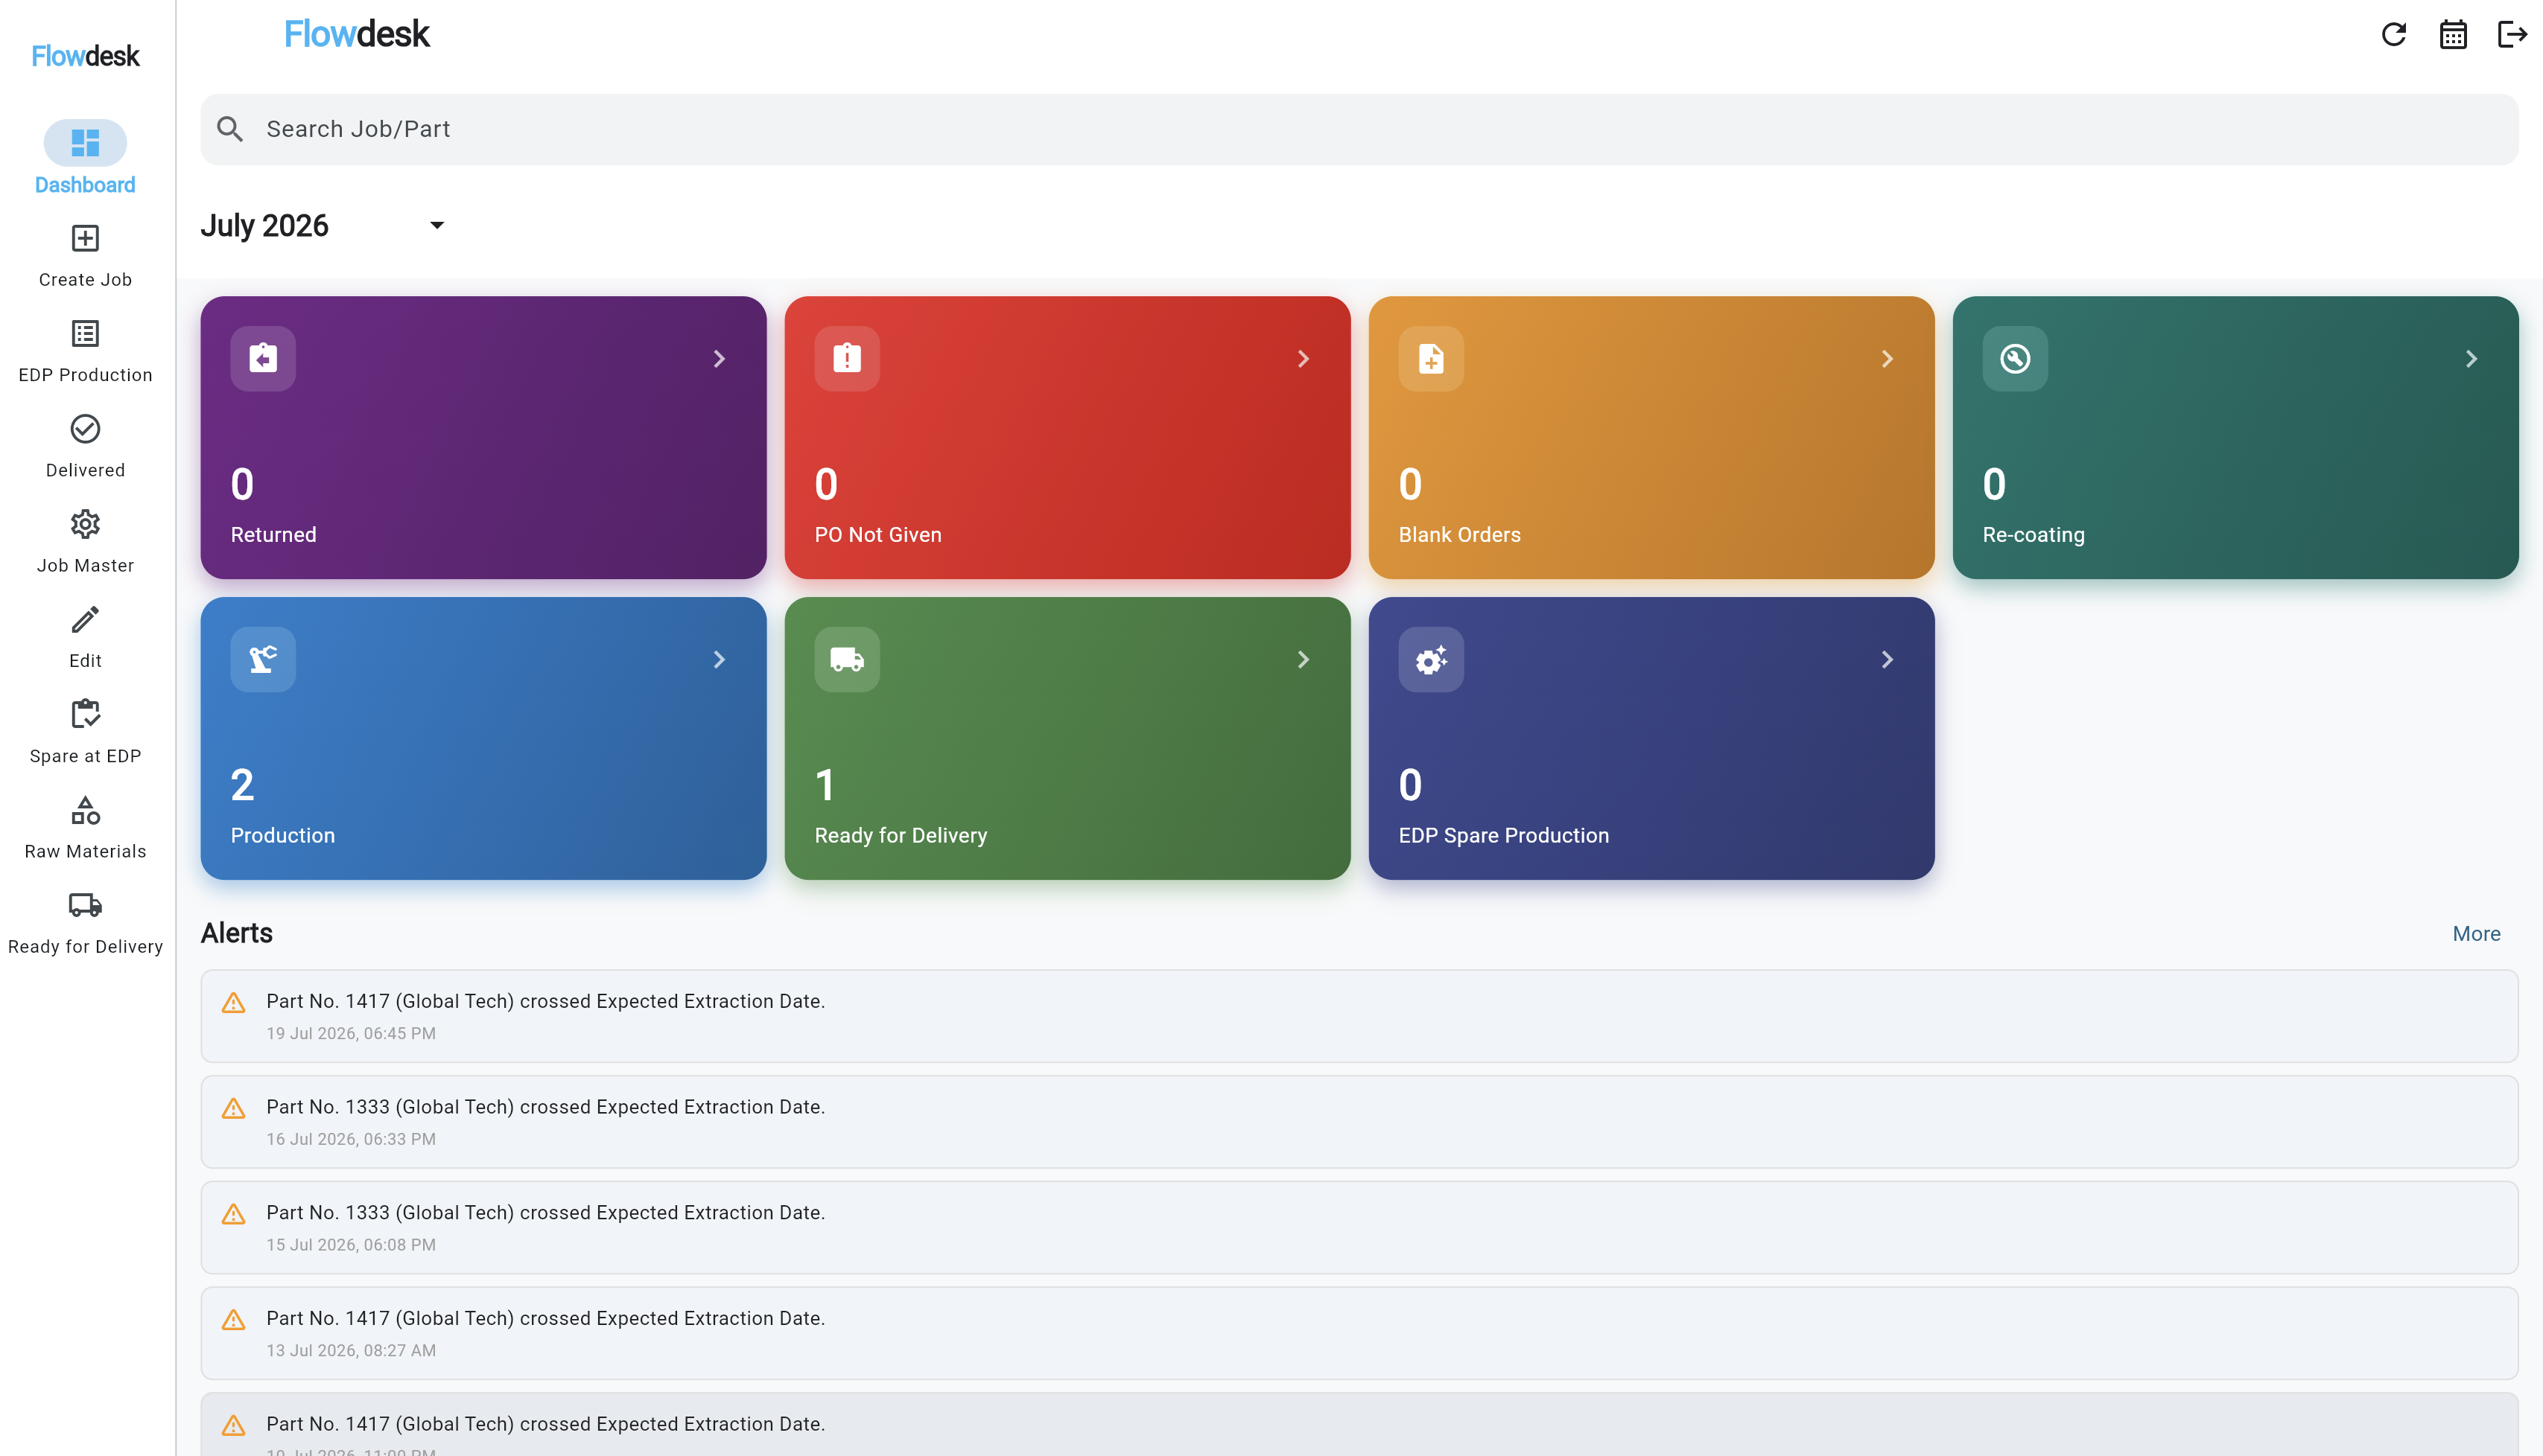Image resolution: width=2543 pixels, height=1456 pixels.
Task: Click the Returned card's clipboard-arrow icon
Action: (263, 359)
